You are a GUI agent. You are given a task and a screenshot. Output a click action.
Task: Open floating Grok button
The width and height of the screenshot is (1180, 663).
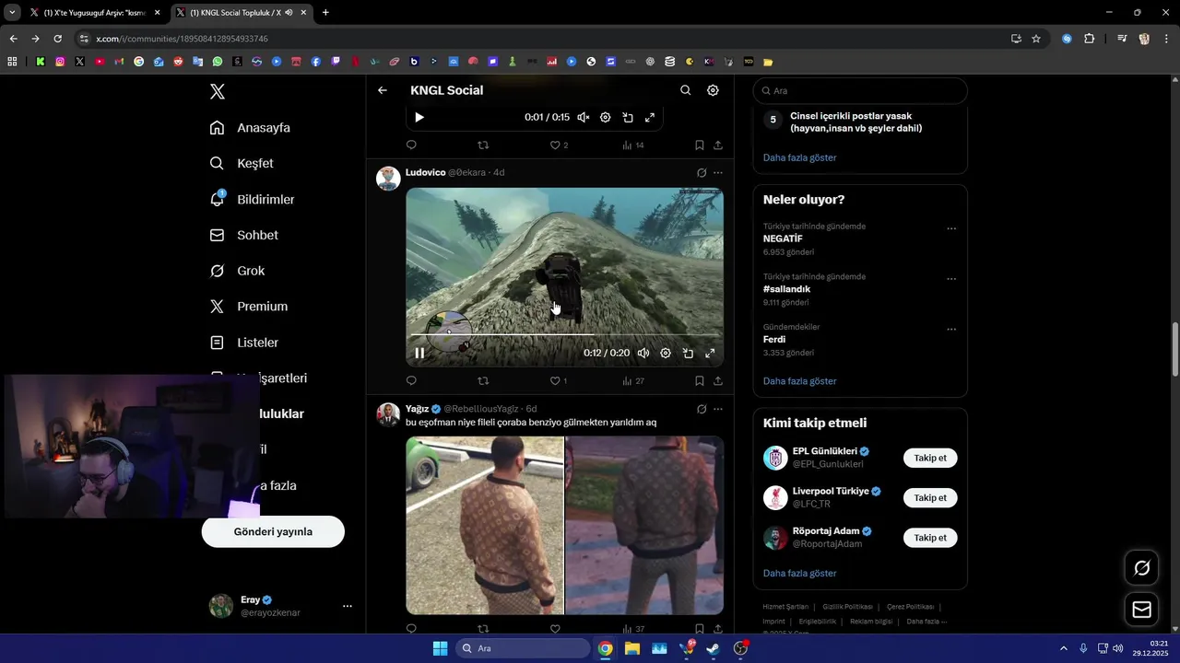(x=1141, y=567)
